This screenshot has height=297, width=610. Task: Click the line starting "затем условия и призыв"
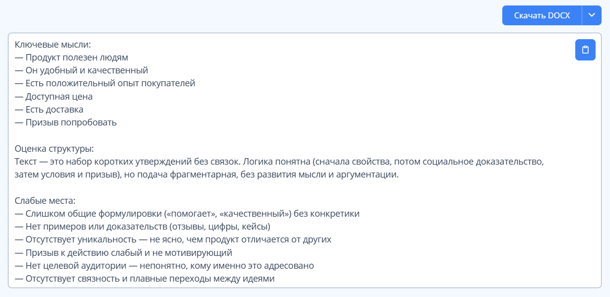206,175
